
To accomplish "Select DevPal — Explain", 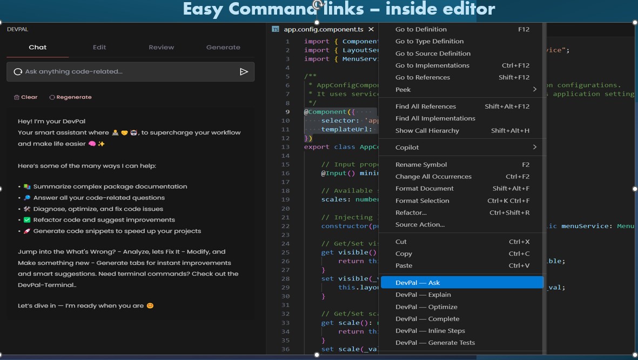I will pyautogui.click(x=462, y=295).
